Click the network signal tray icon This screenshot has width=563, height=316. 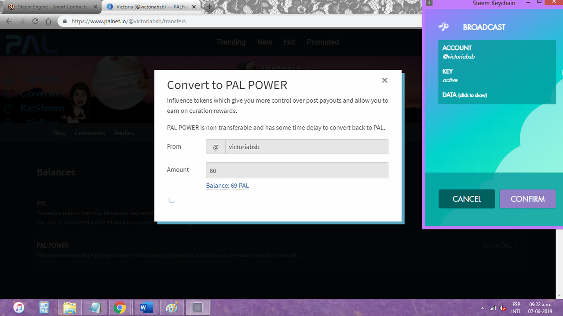tap(493, 308)
